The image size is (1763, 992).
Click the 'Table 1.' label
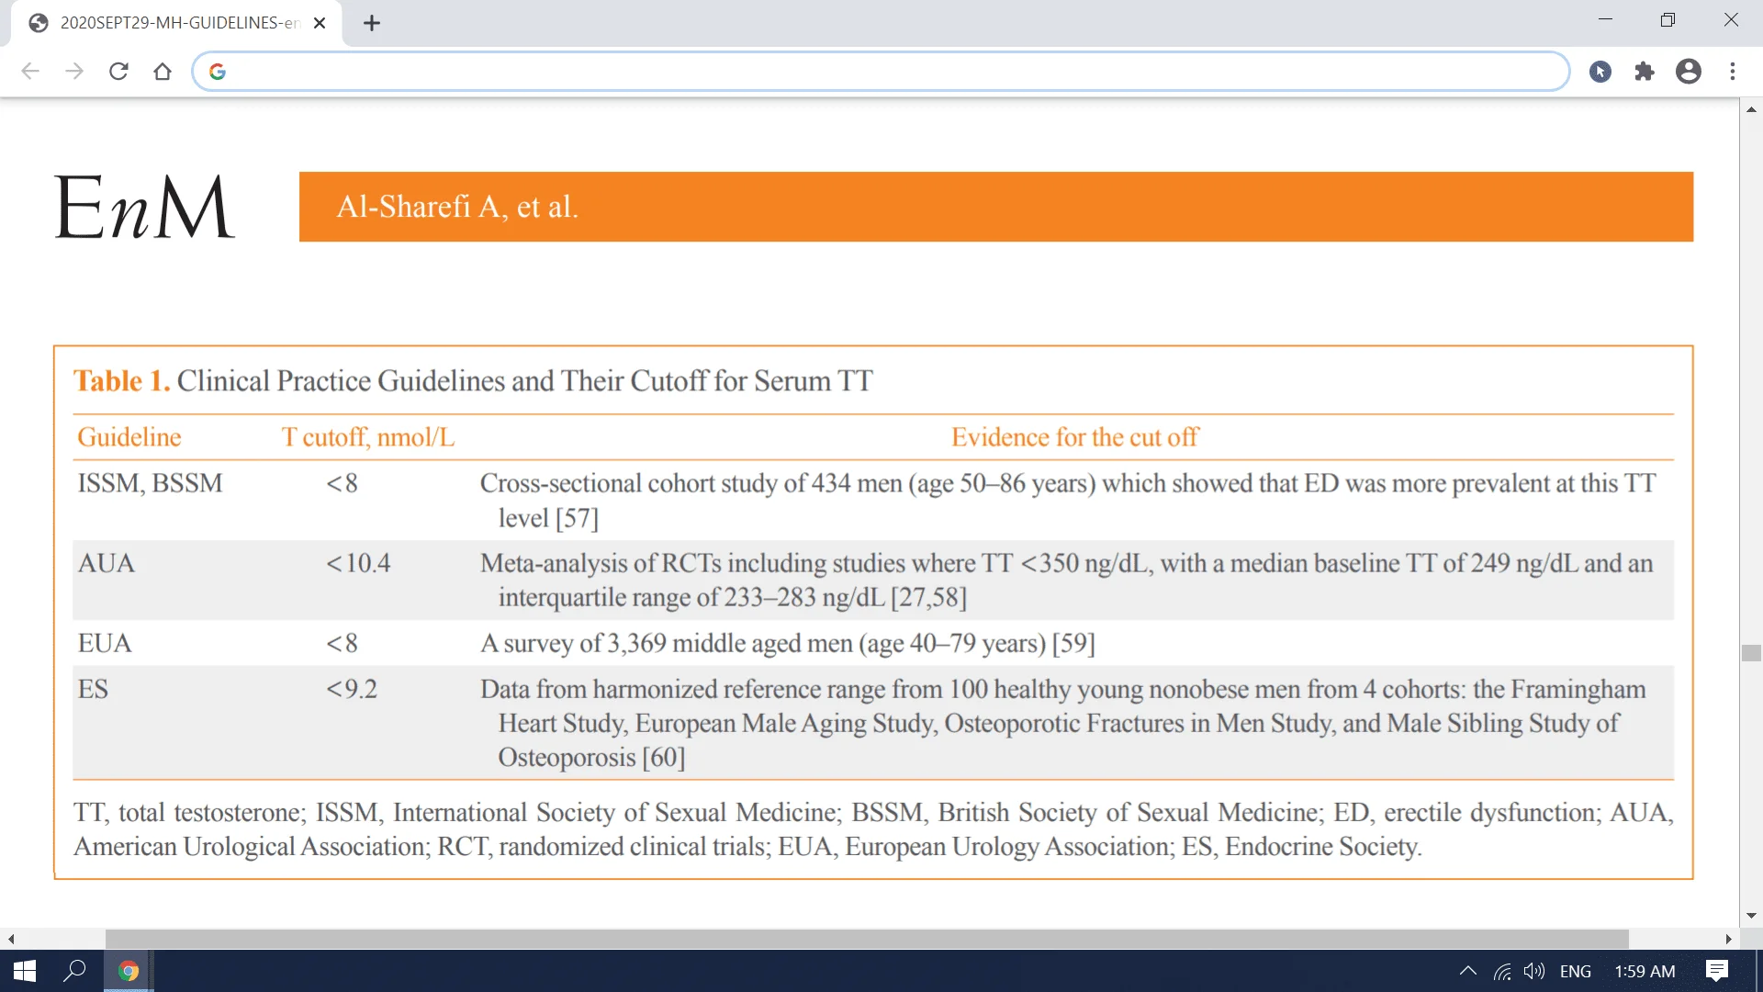coord(122,380)
